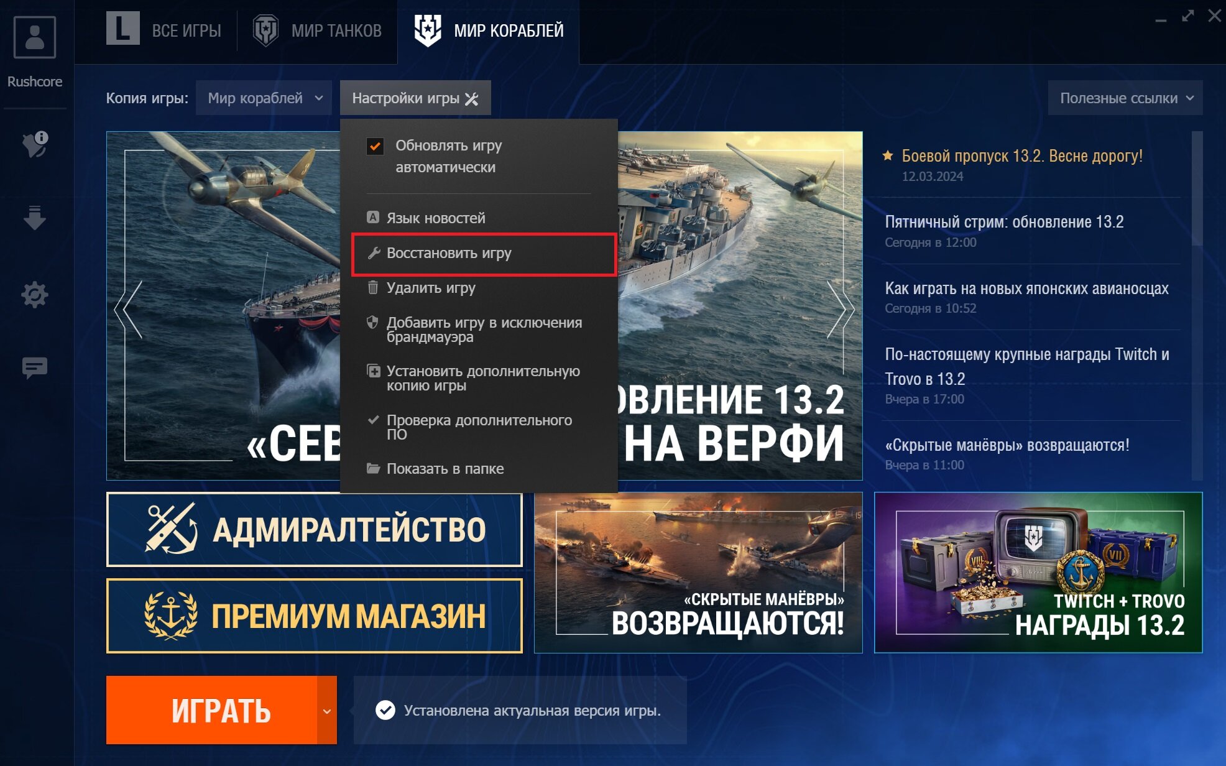The image size is (1226, 766).
Task: Click the star icon by Боевой пропуск news
Action: (x=888, y=155)
